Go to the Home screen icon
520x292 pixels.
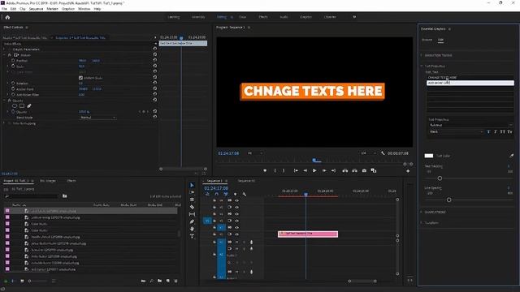[x=7, y=17]
